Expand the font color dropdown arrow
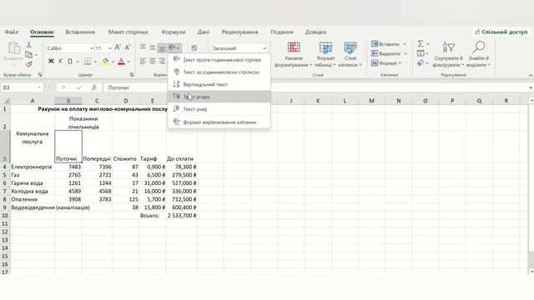 [128, 62]
